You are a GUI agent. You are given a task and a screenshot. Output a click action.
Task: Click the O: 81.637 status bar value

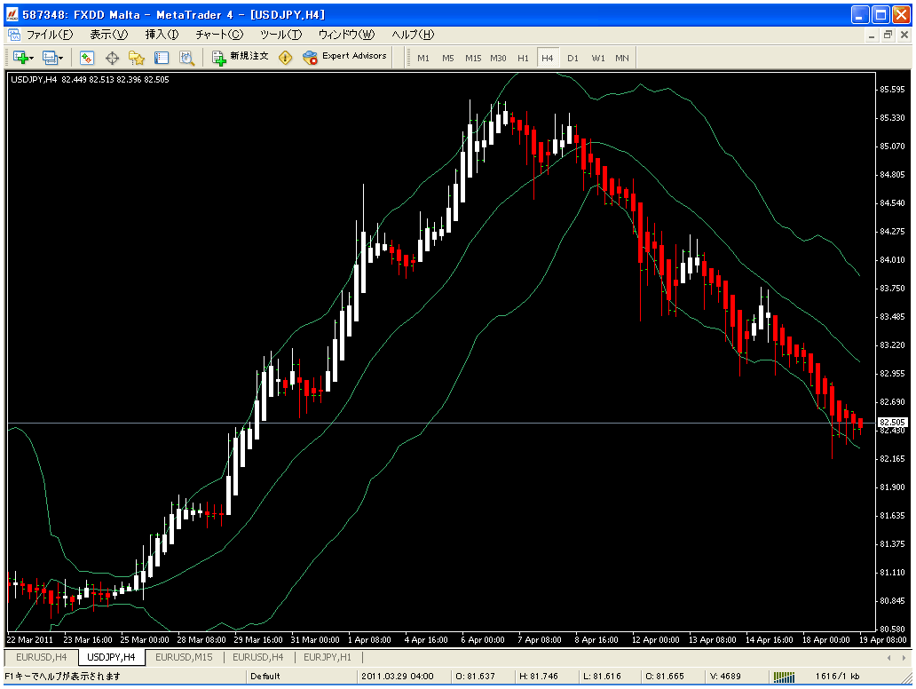(475, 677)
